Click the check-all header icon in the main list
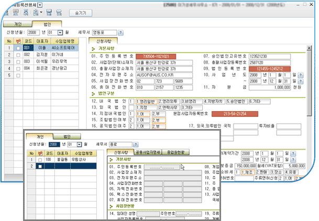The image size is (319, 221). (18, 41)
